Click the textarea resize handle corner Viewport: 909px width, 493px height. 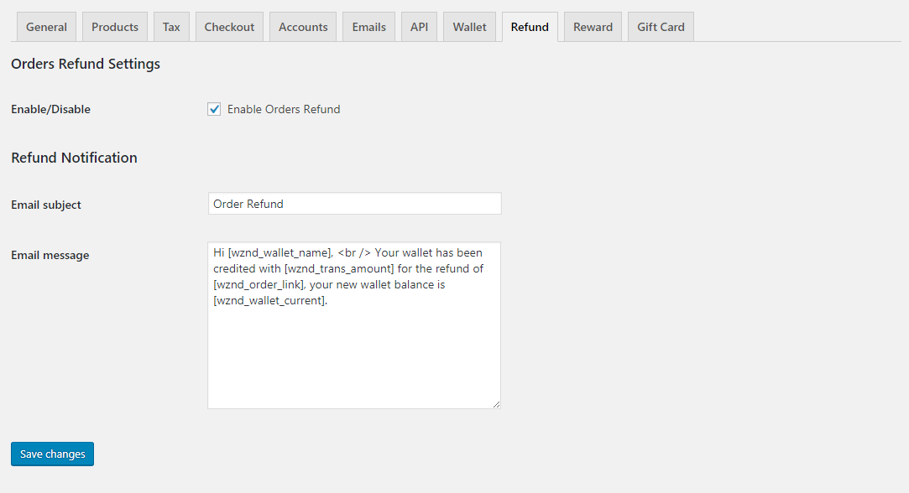pyautogui.click(x=496, y=404)
